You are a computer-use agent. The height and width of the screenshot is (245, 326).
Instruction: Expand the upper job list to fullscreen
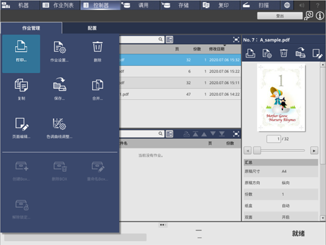(x=236, y=40)
